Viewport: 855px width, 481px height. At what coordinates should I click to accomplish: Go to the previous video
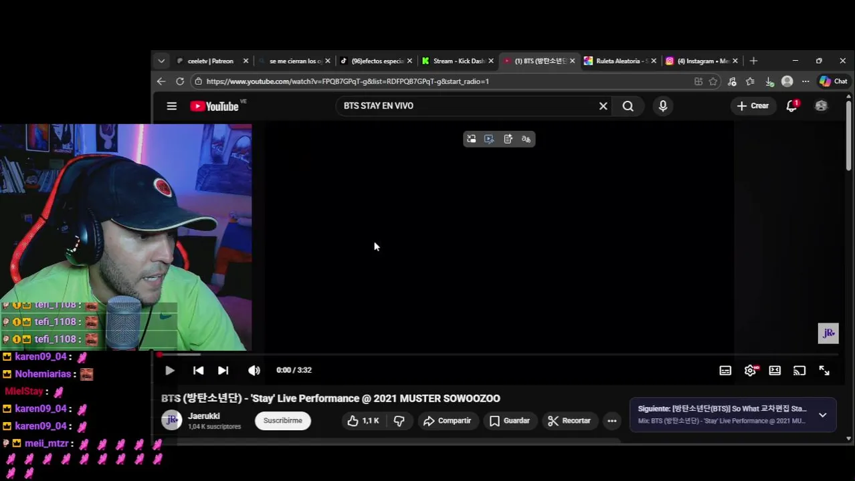point(198,370)
